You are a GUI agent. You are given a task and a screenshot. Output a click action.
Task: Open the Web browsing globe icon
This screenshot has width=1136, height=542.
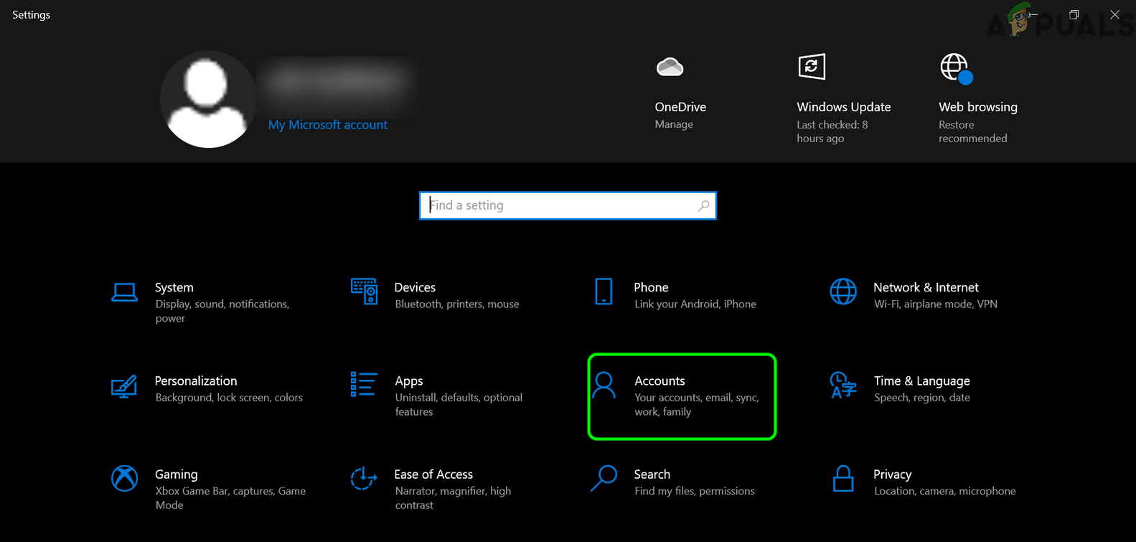956,68
